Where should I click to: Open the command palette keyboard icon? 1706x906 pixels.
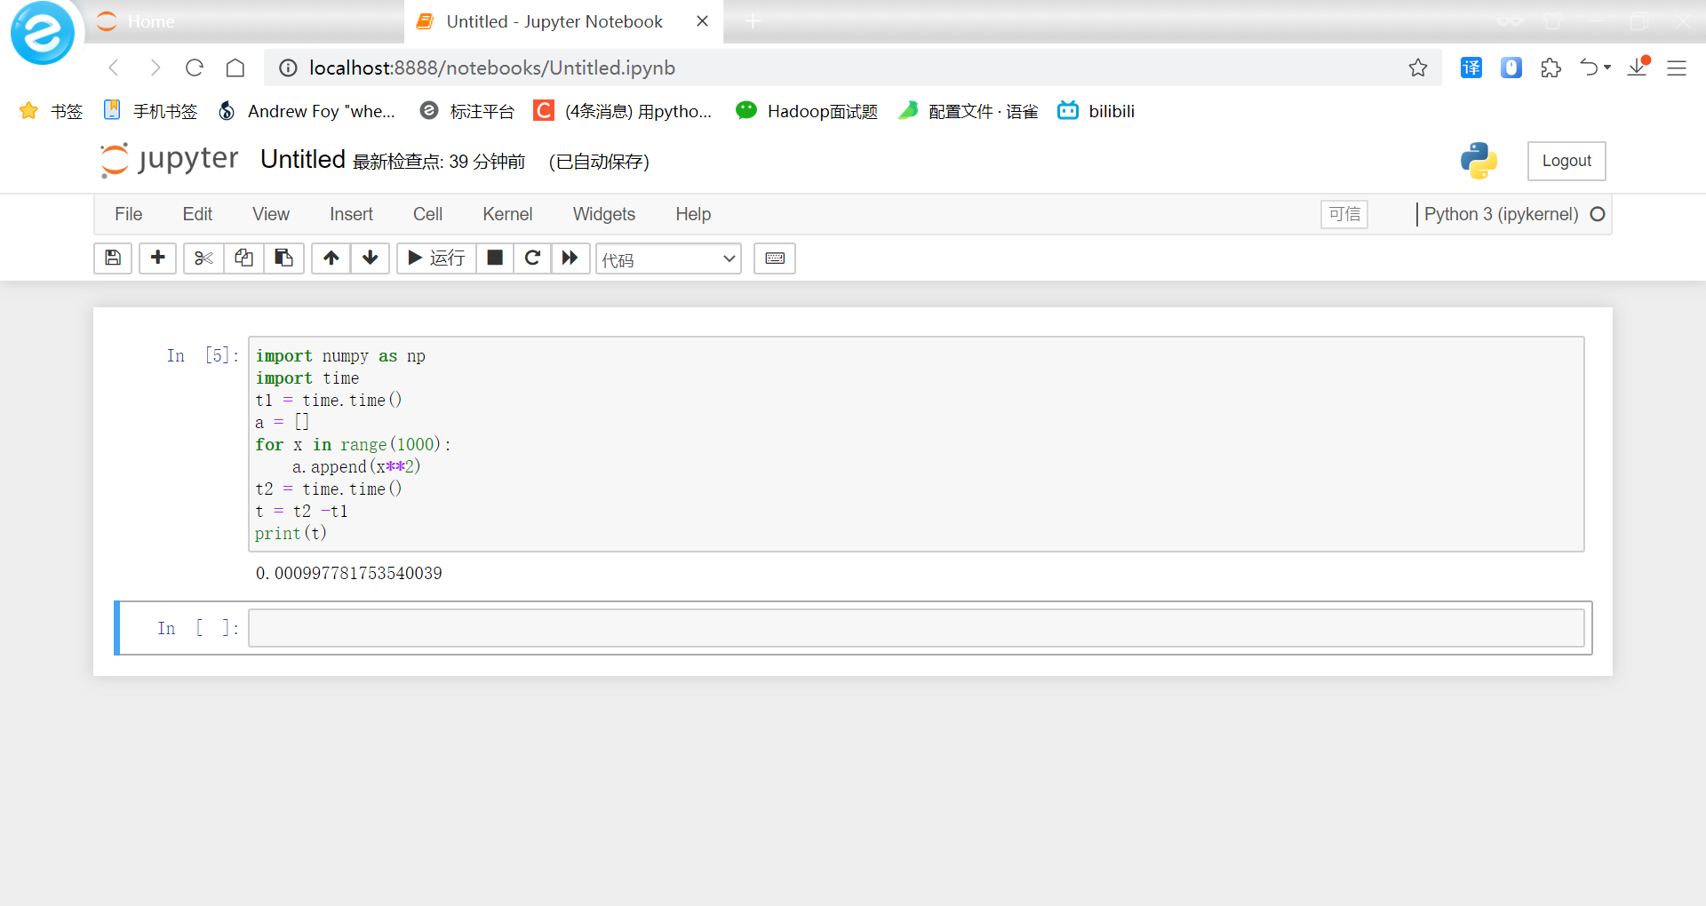[774, 258]
